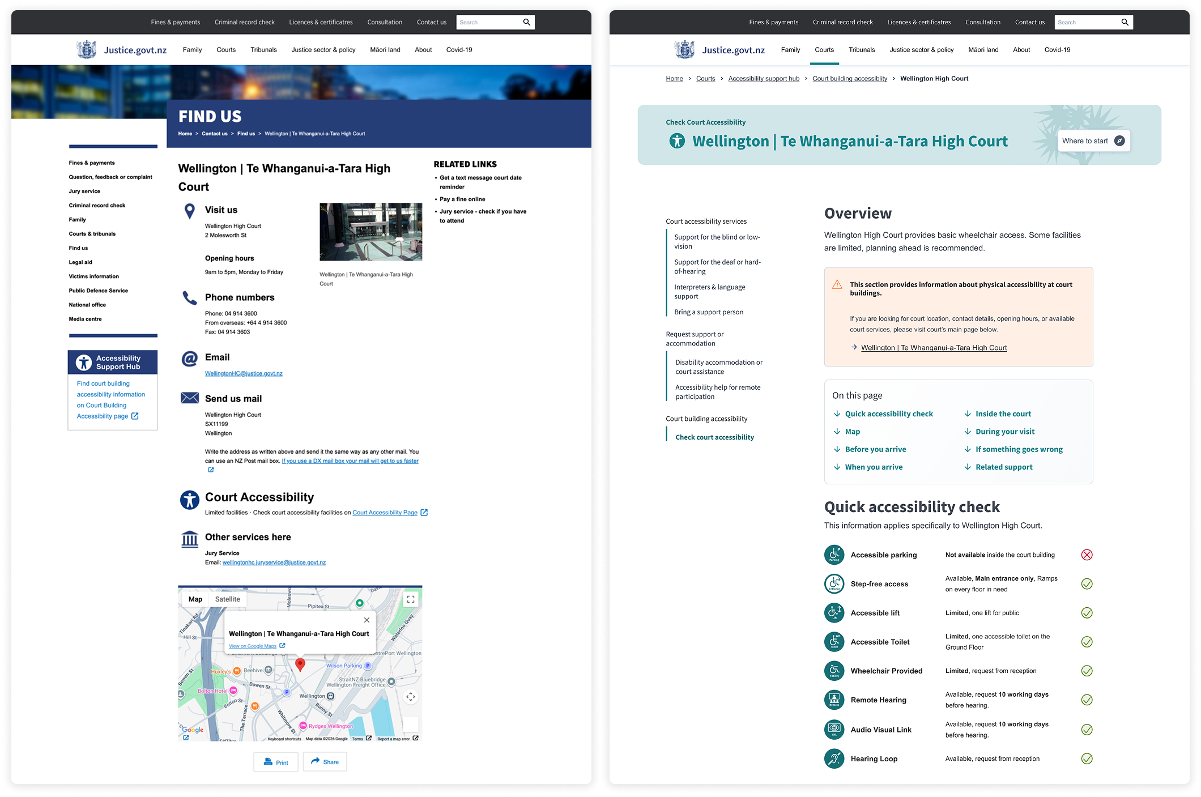
Task: Click the Send us mail envelope icon
Action: [x=189, y=398]
